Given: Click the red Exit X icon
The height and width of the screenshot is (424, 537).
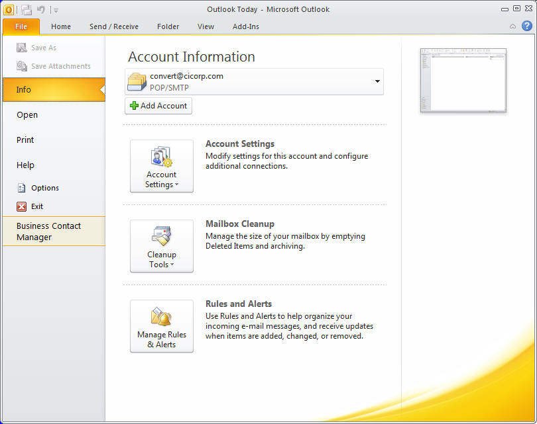Looking at the screenshot, I should [22, 206].
